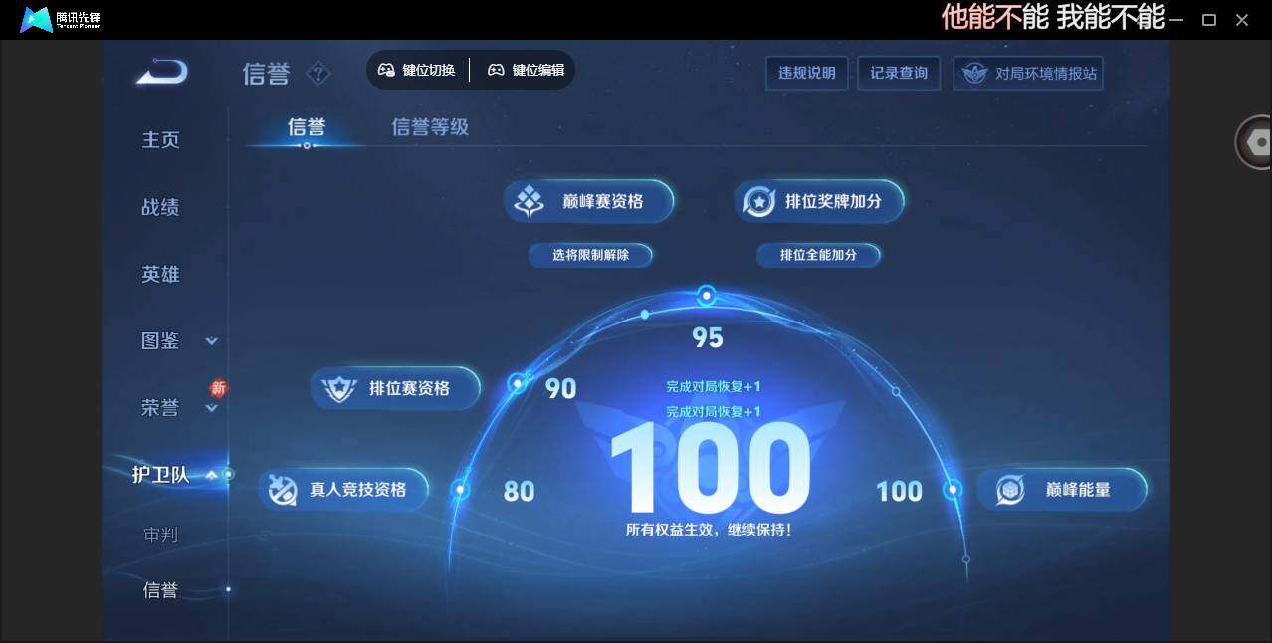Click the red 新 badge on 荣誉
The width and height of the screenshot is (1272, 643).
point(218,387)
